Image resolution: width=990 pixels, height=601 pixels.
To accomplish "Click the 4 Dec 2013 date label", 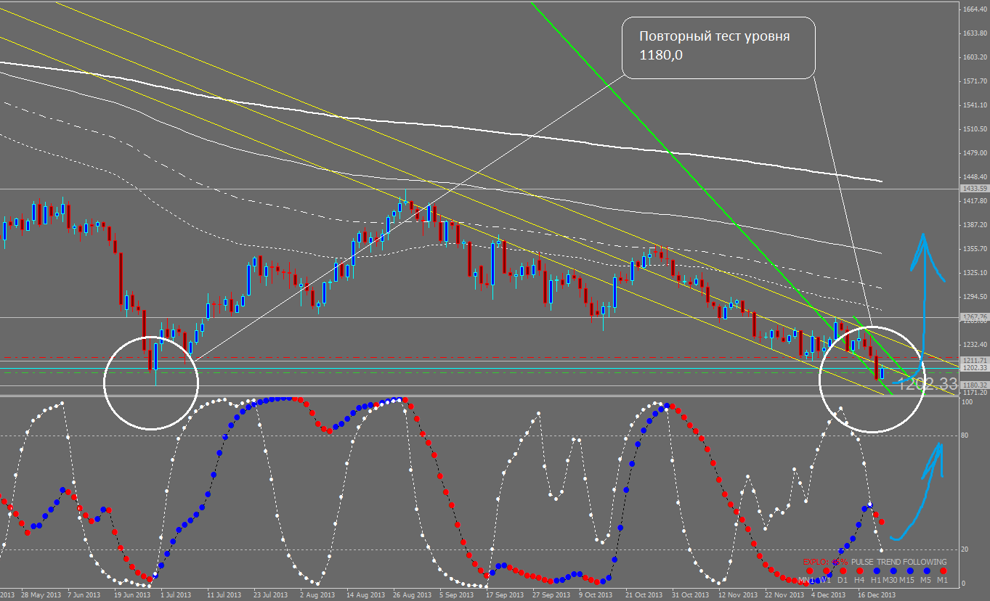I will coord(828,595).
